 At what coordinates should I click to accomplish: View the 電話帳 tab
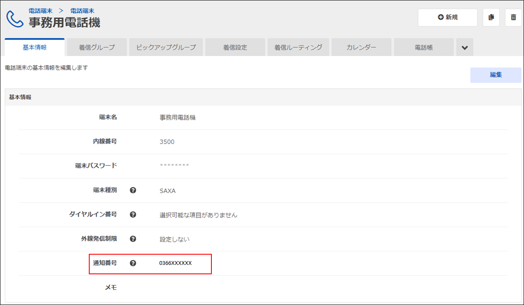pos(424,47)
